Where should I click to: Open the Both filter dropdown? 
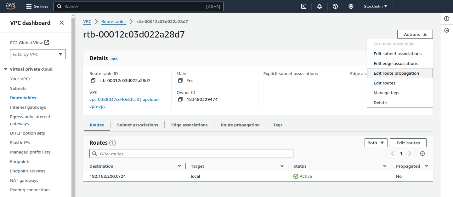(x=376, y=143)
